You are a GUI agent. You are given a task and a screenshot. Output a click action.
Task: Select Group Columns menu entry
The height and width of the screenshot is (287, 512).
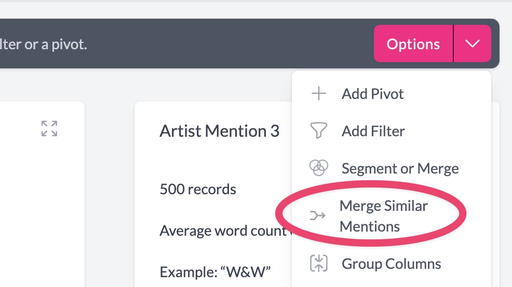pos(391,264)
